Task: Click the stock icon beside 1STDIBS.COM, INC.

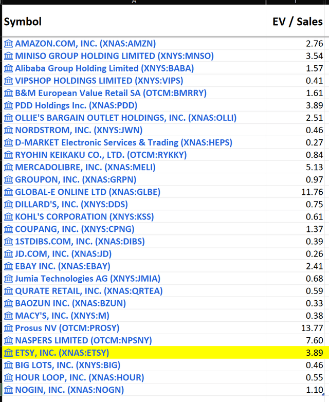Action: tap(8, 242)
